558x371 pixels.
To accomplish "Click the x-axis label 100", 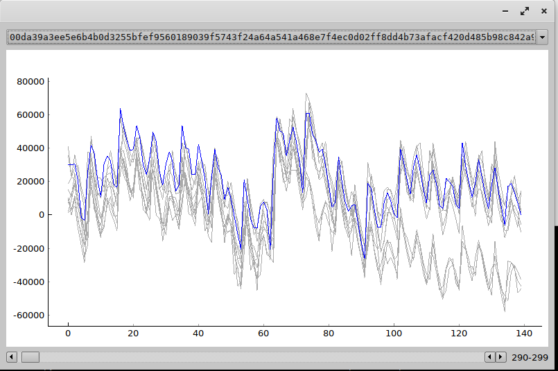I will tap(394, 334).
